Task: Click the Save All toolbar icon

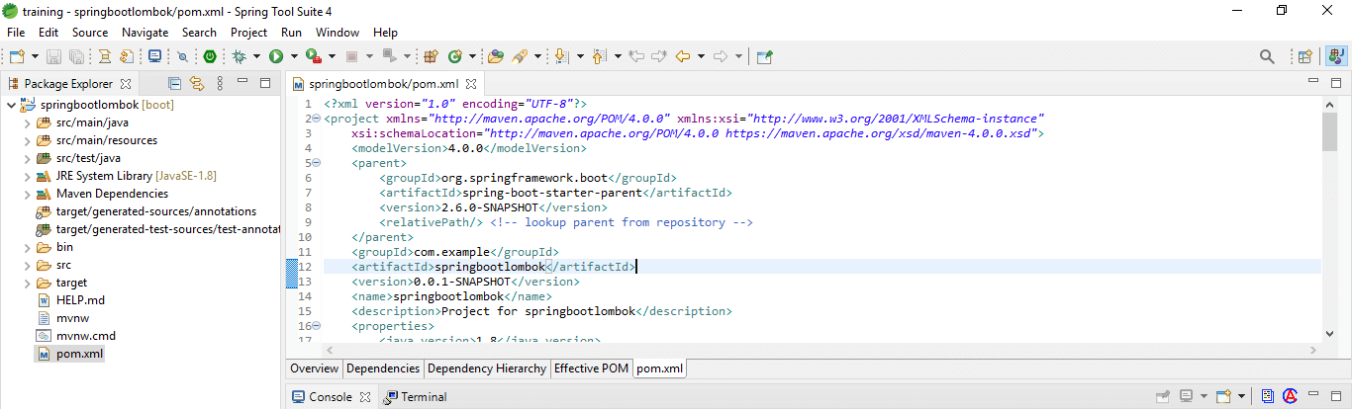Action: (74, 57)
